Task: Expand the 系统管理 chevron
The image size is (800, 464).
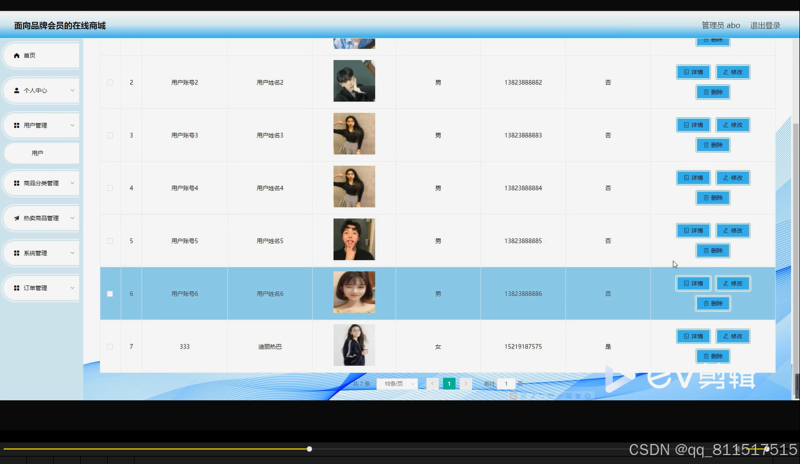Action: point(72,253)
